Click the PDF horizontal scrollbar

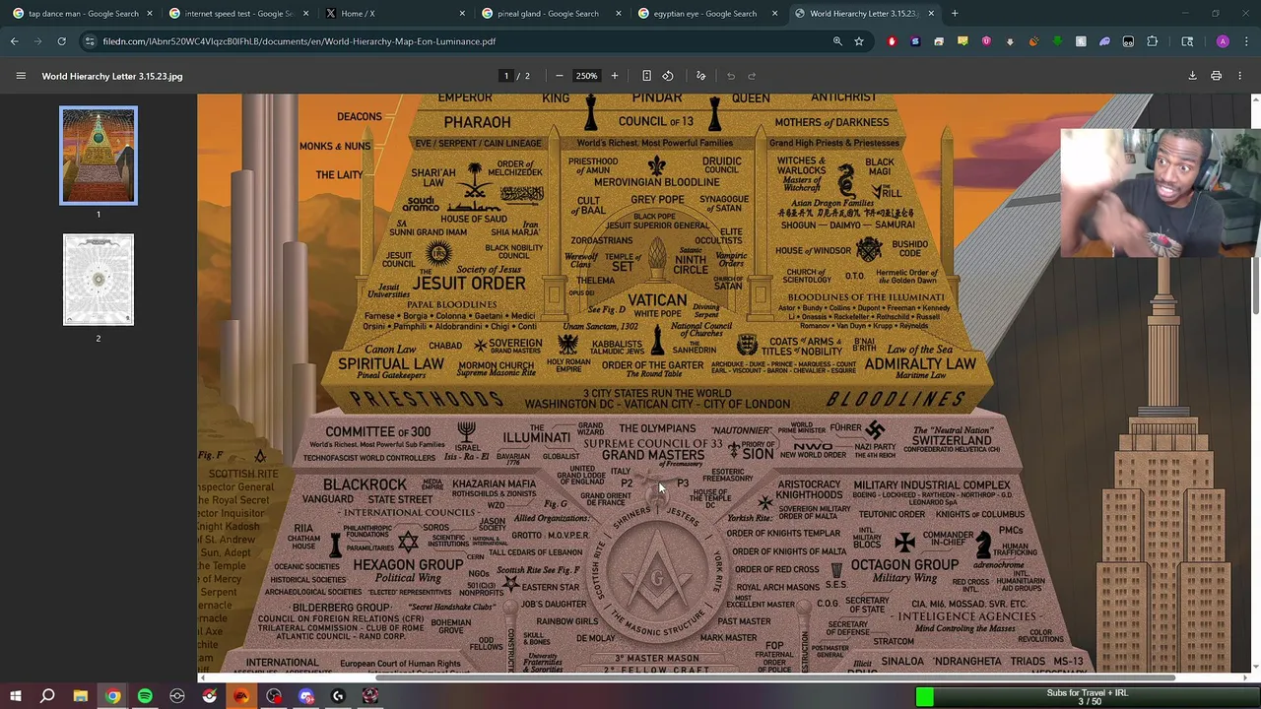[774, 677]
